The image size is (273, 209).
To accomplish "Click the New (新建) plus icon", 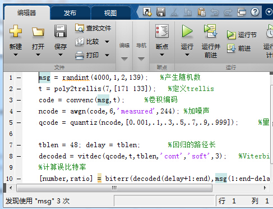I will click(16, 31).
